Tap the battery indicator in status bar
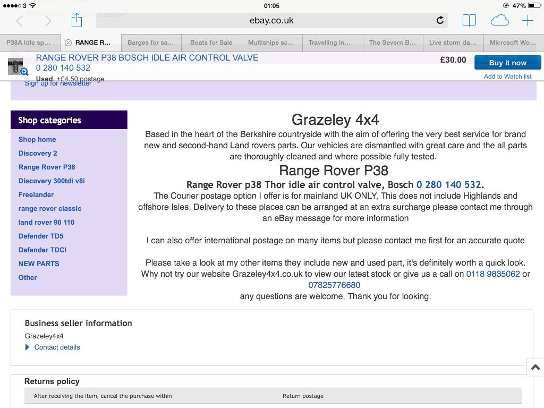Viewport: 544px width, 408px height. point(534,5)
